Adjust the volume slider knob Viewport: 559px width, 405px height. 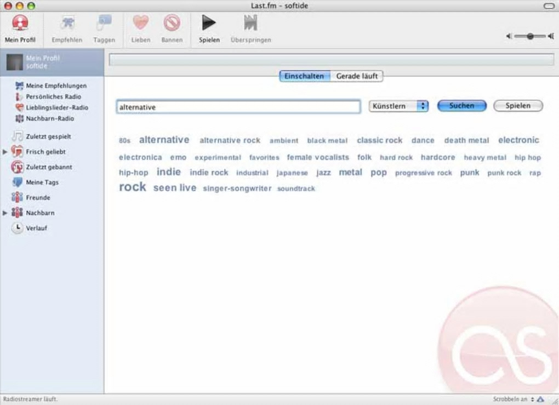click(x=531, y=36)
